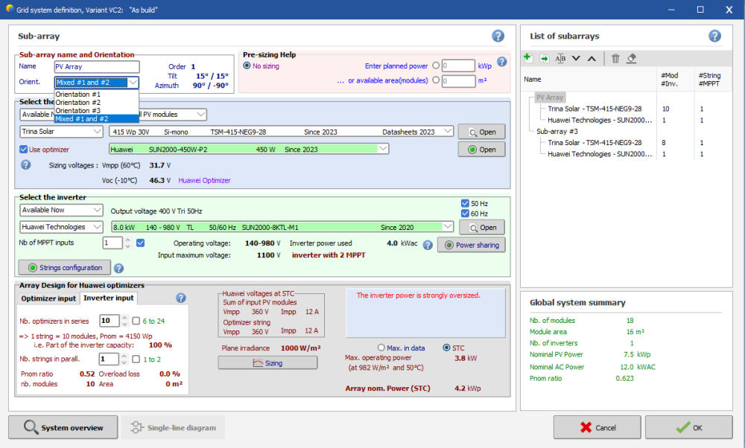Expand the SUN2000-8KTL-M1 inverter model dropdown
This screenshot has width=745, height=448.
pos(447,227)
